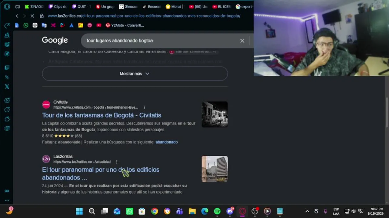Click the page vertical scrollbar thumb
The image size is (389, 218).
coord(387,113)
